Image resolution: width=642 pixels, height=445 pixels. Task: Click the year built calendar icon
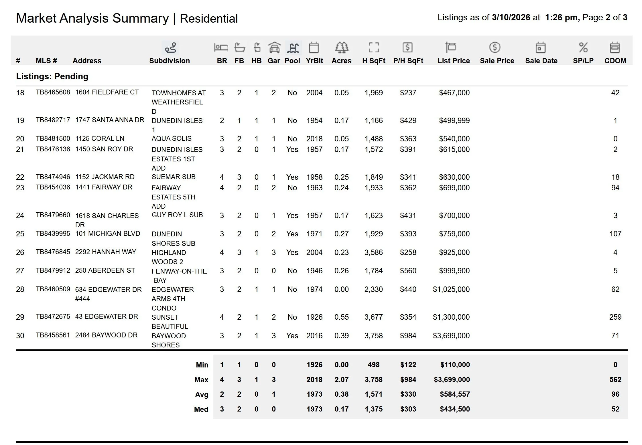(x=314, y=48)
